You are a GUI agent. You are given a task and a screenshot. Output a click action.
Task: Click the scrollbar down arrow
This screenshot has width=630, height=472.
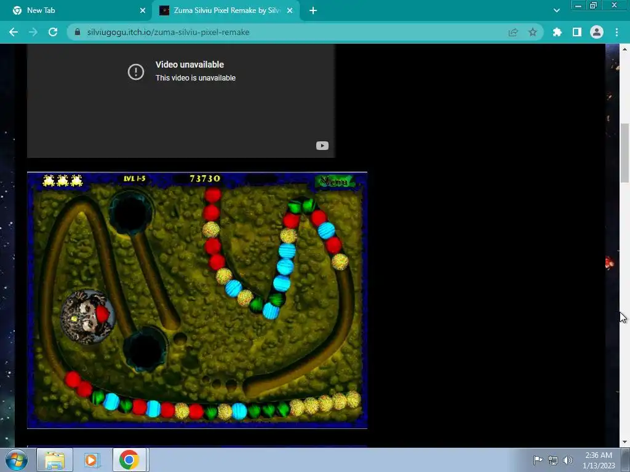pos(624,442)
